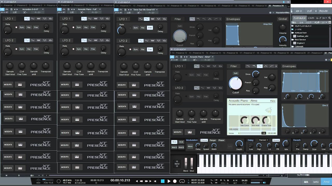Open Acoustic Piano - Atmo preset dropdown
This screenshot has height=186, width=332.
[x=212, y=57]
